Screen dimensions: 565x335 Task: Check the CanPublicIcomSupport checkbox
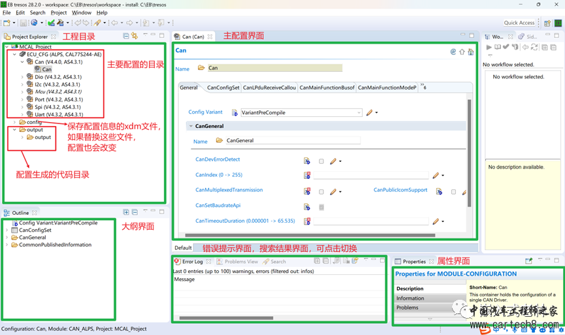453,192
